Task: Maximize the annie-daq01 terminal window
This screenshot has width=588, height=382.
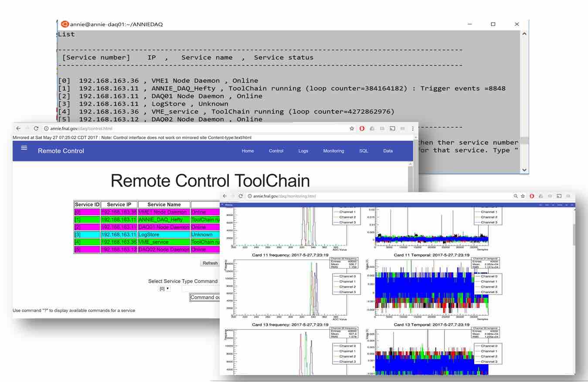Action: pos(493,24)
